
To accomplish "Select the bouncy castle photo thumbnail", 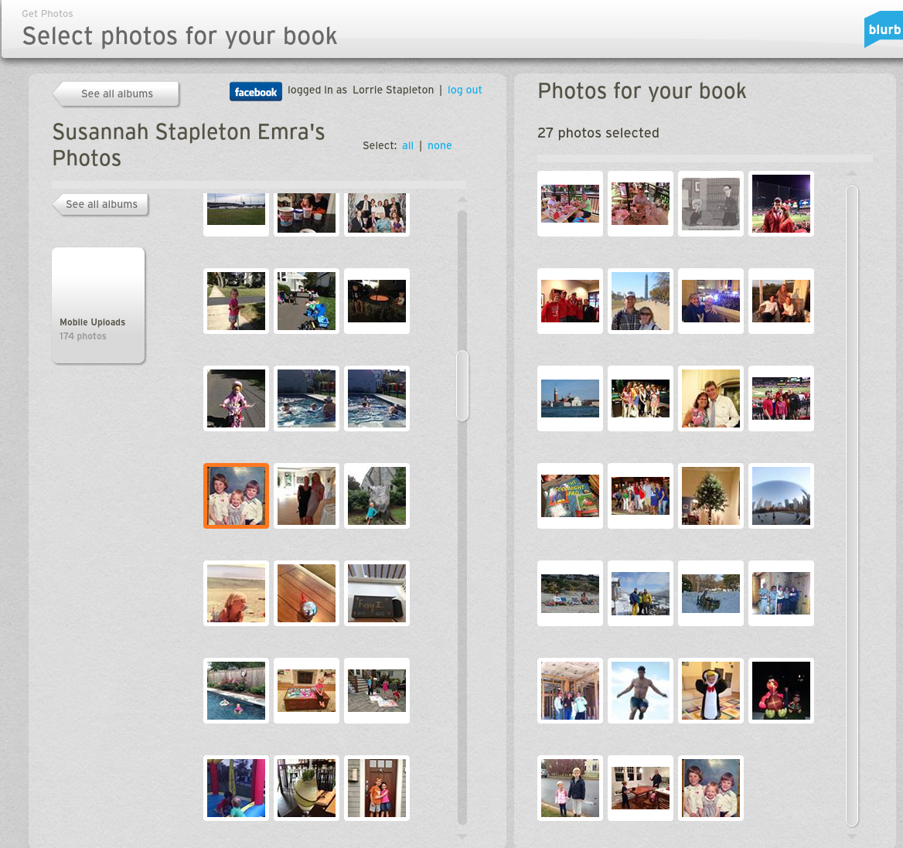I will pyautogui.click(x=236, y=788).
